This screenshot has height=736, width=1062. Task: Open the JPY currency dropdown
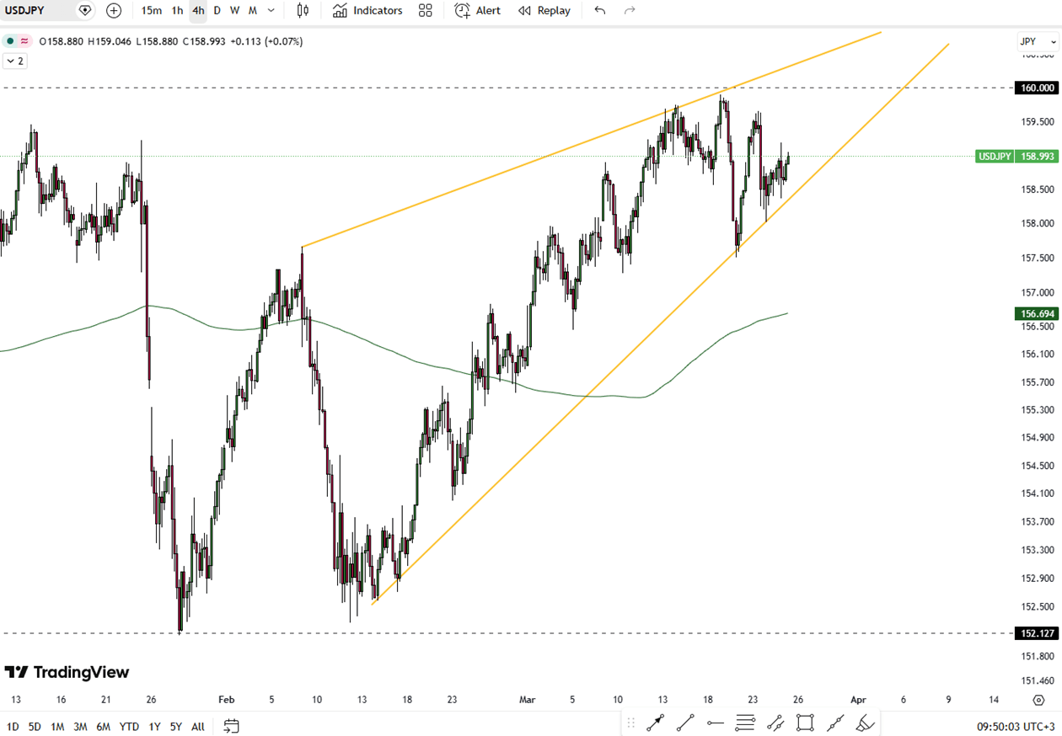pyautogui.click(x=1036, y=41)
